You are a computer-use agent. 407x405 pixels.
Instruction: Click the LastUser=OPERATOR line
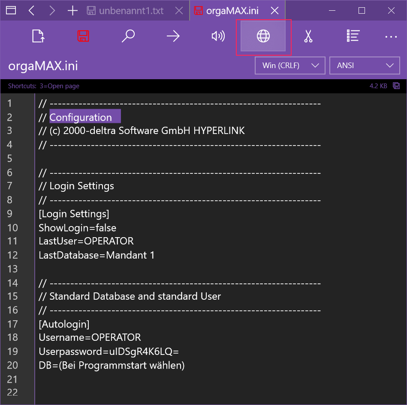[86, 241]
